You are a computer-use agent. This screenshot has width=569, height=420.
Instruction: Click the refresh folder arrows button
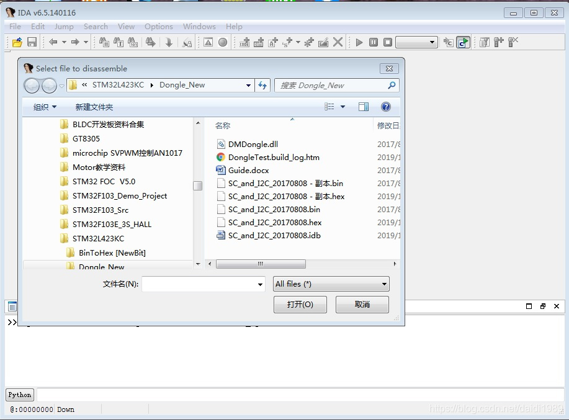(262, 85)
